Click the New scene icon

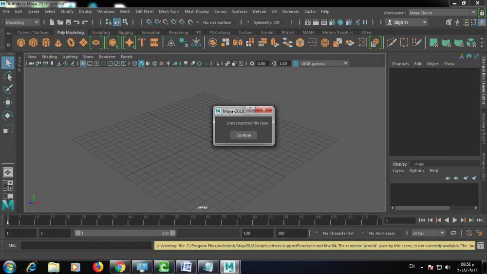coord(52,22)
